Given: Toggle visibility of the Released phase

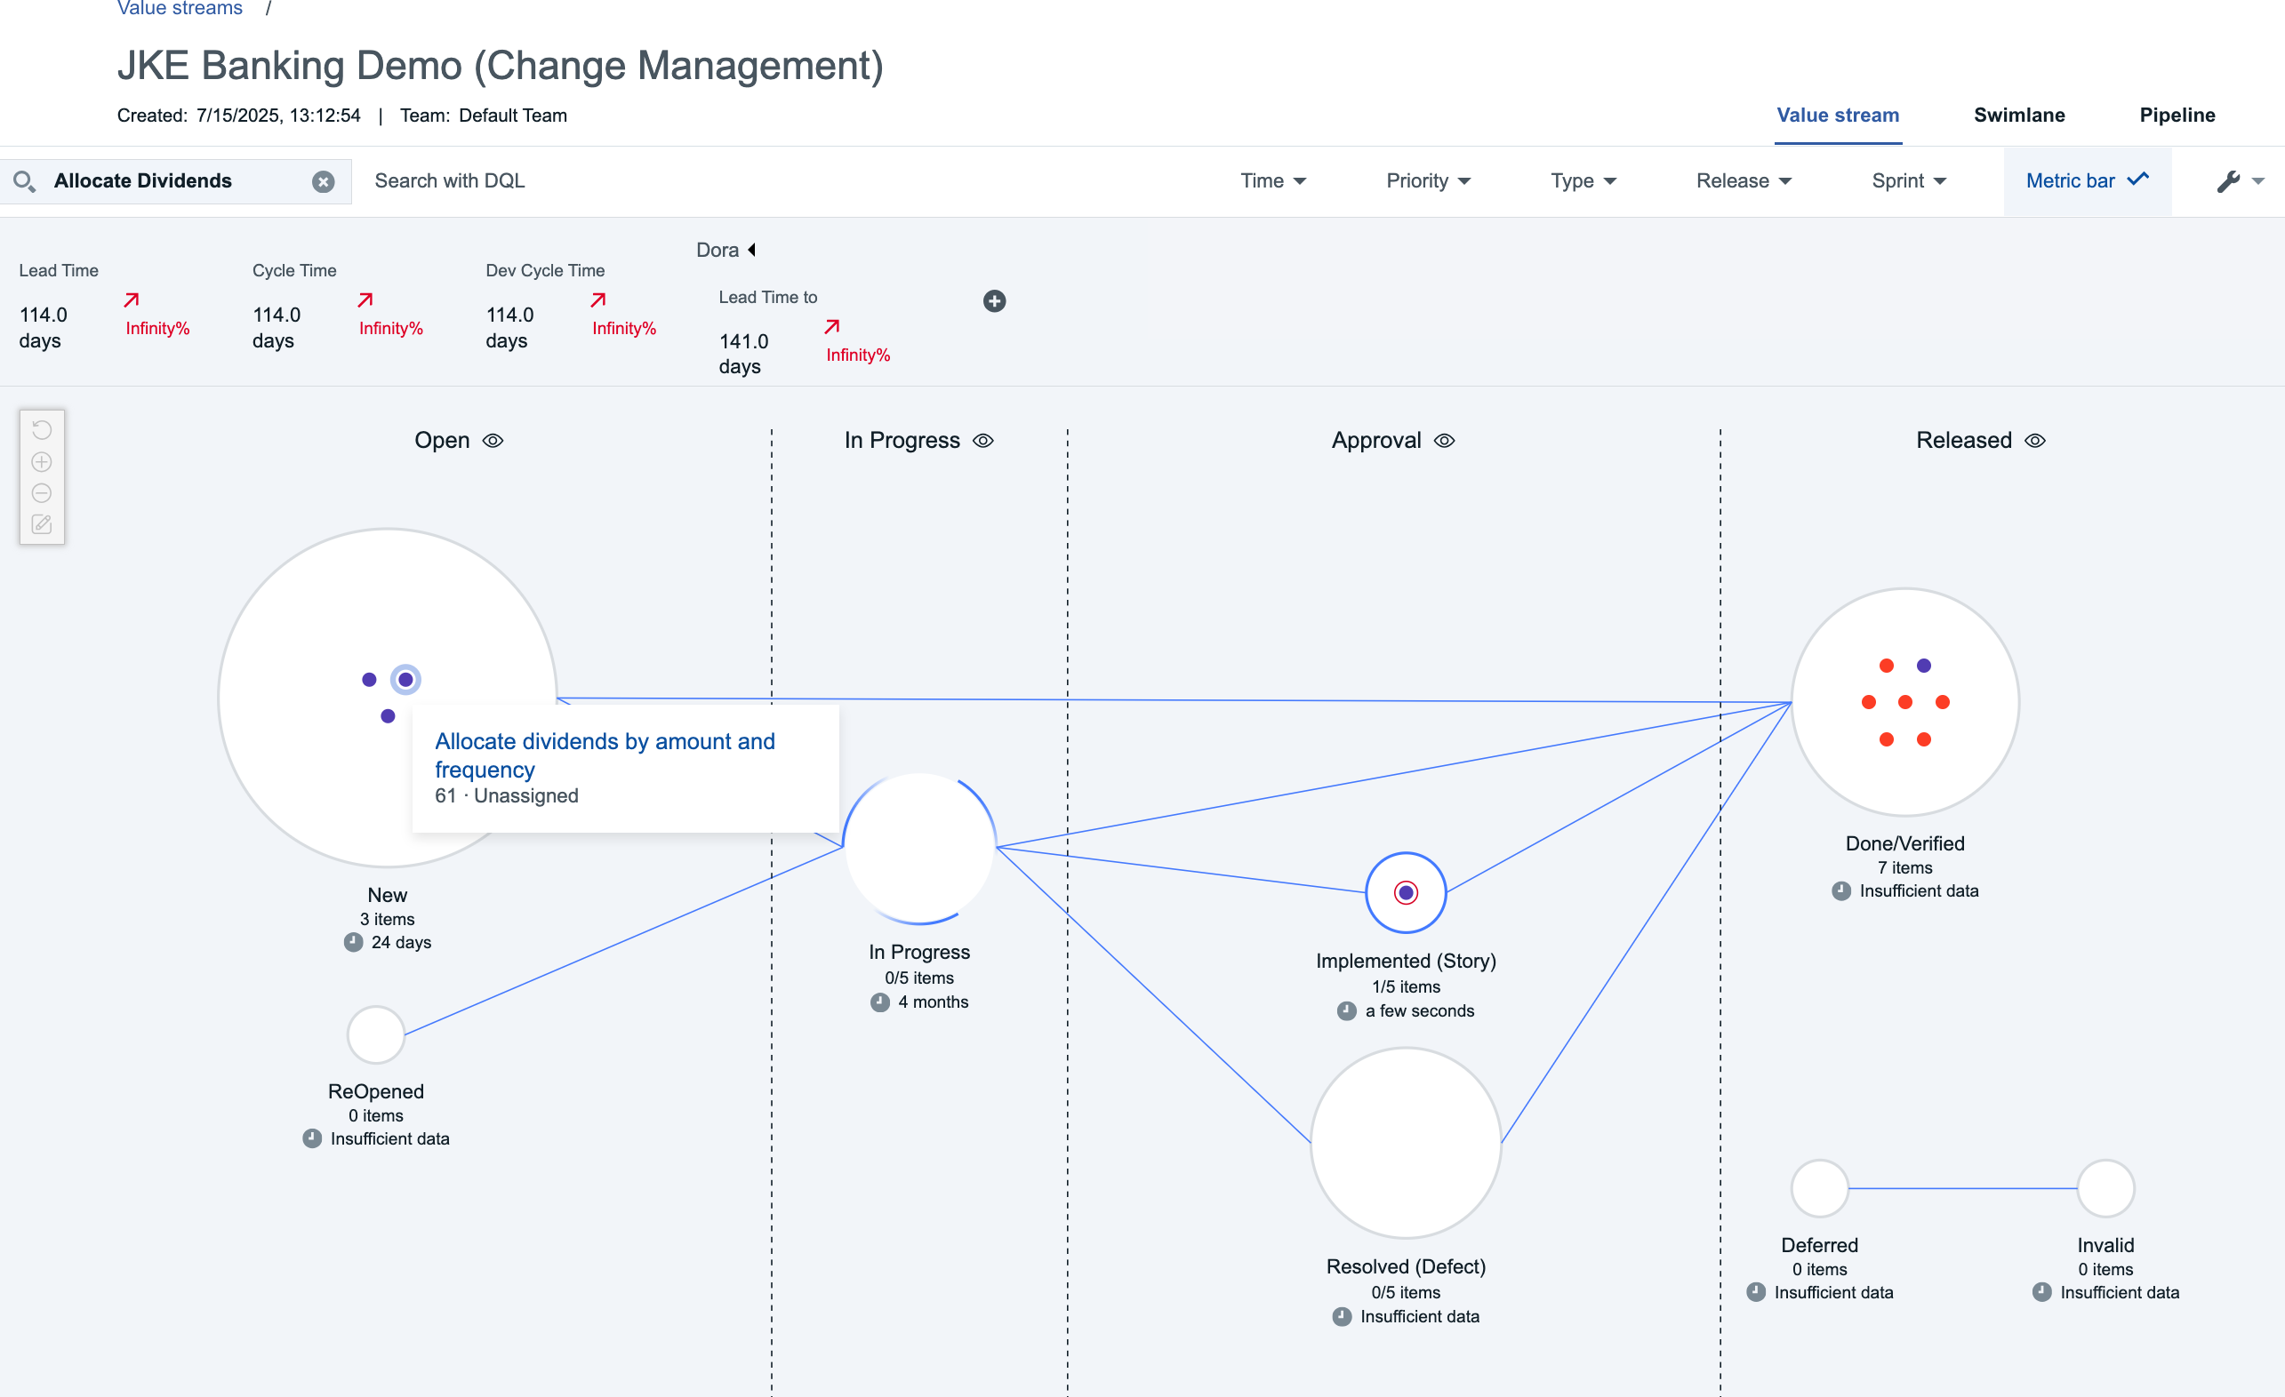Looking at the screenshot, I should (2034, 440).
